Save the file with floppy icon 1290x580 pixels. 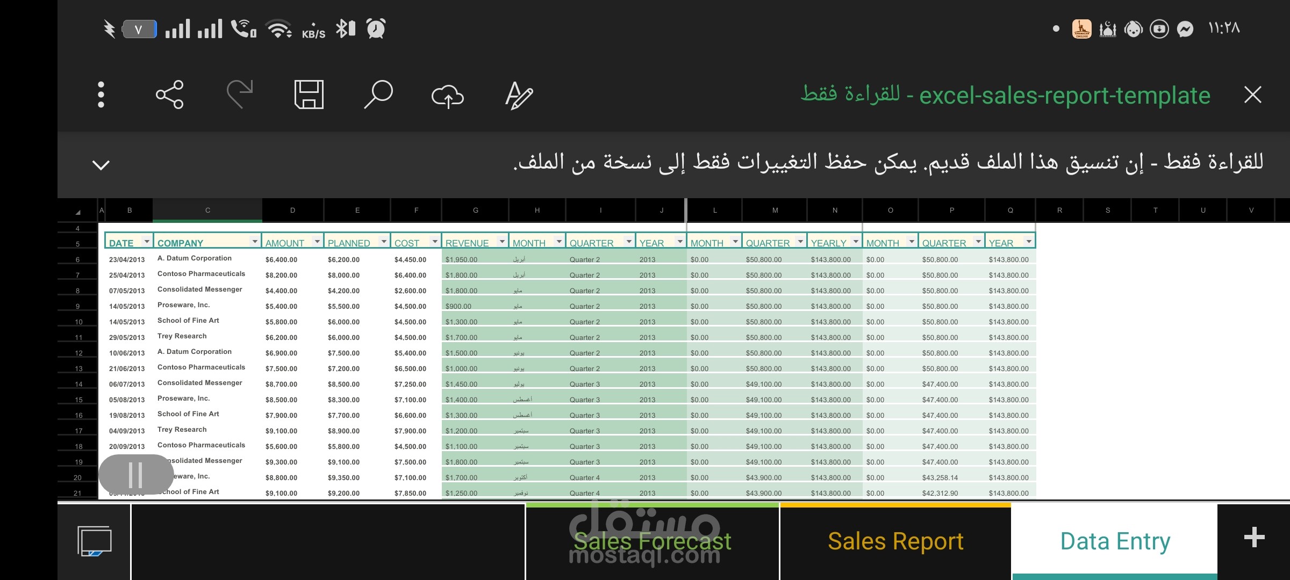pyautogui.click(x=309, y=95)
